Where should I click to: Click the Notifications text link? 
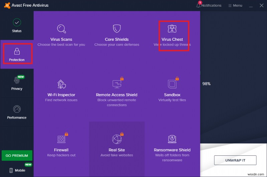point(211,5)
